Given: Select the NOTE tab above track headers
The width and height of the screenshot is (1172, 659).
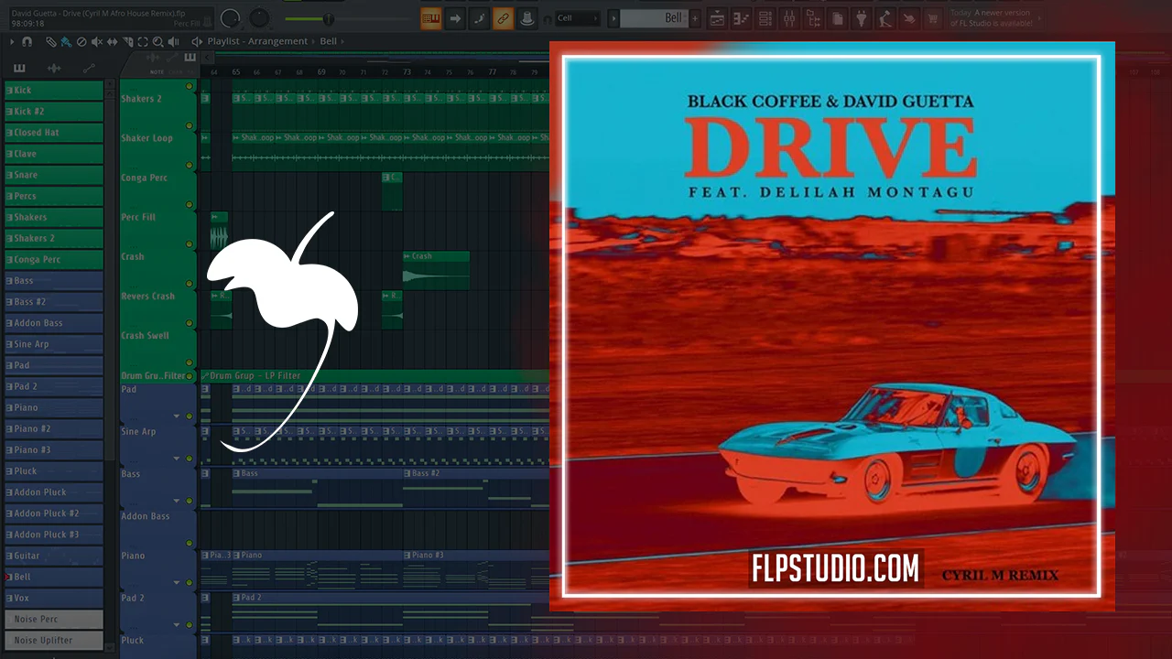Looking at the screenshot, I should click(157, 72).
